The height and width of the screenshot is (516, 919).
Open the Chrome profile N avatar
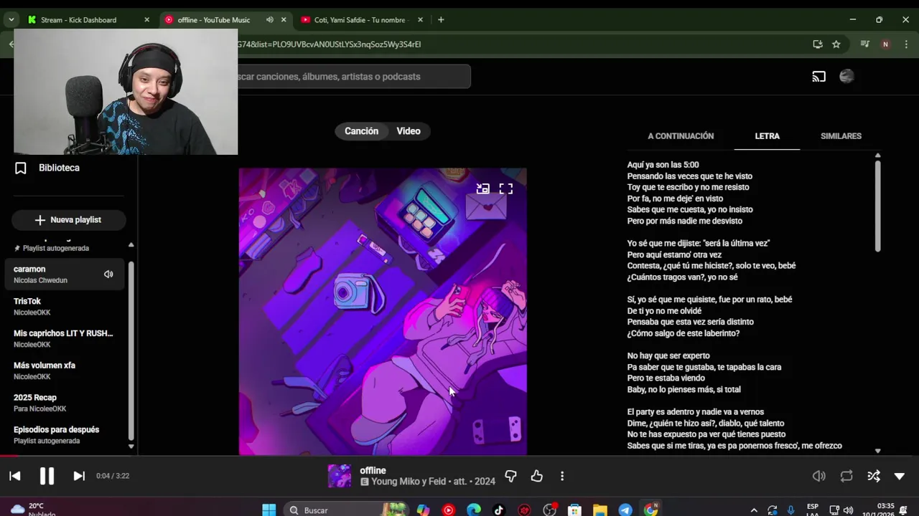(x=885, y=44)
